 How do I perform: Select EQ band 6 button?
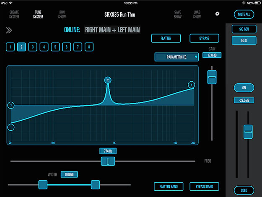[x=66, y=47]
